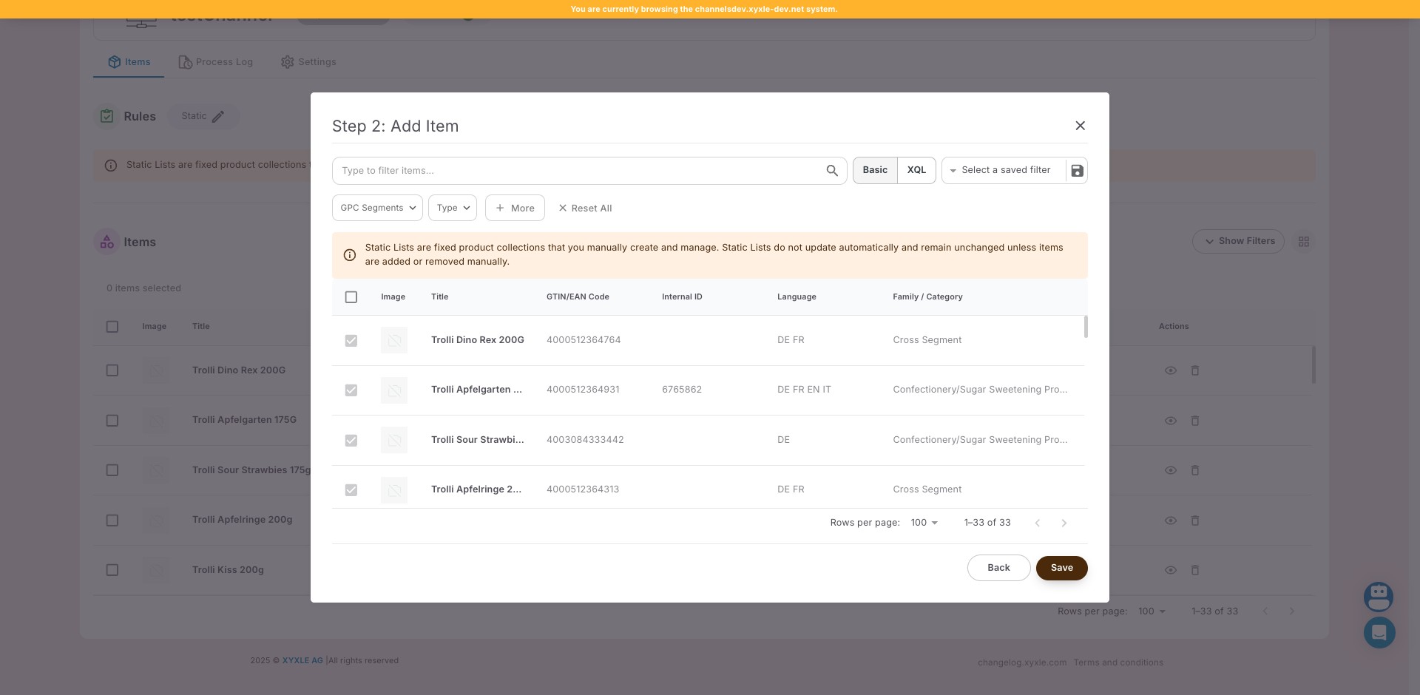Click the Back button
This screenshot has width=1420, height=695.
(x=998, y=568)
